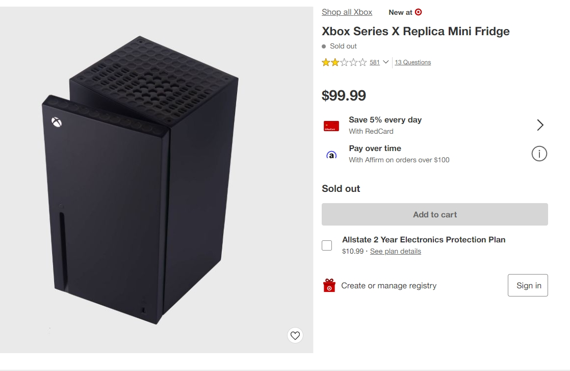
Task: Click the red registry gift icon
Action: pyautogui.click(x=328, y=285)
